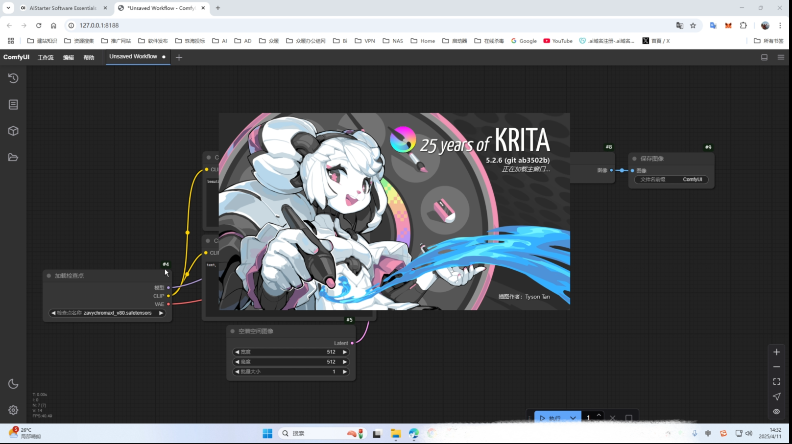
Task: Open the Windows Start menu
Action: click(267, 433)
